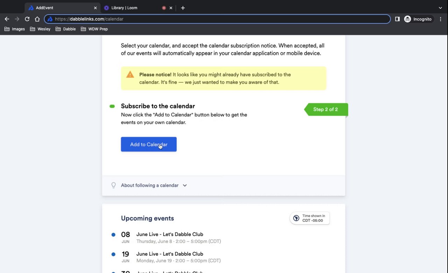
Task: Close the AddEvent tab
Action: tap(95, 8)
